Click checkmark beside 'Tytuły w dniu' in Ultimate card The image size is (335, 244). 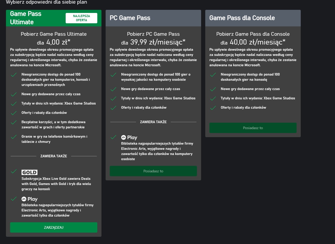pyautogui.click(x=14, y=104)
